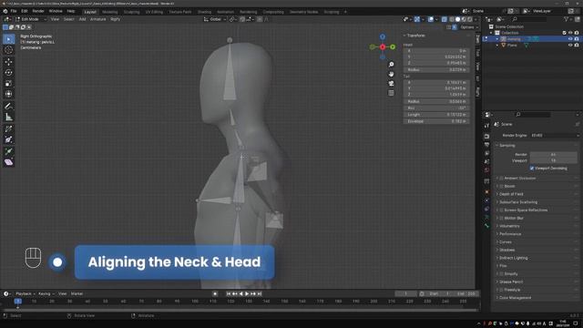The height and width of the screenshot is (328, 583).
Task: Click the pan hand icon in viewport
Action: click(391, 74)
